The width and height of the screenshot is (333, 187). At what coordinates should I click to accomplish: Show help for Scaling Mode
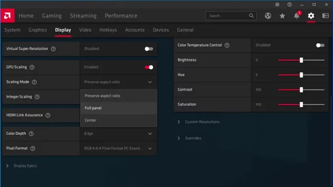coord(34,82)
